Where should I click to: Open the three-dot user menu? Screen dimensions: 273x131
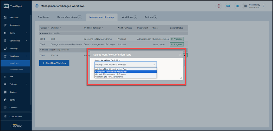point(264,6)
